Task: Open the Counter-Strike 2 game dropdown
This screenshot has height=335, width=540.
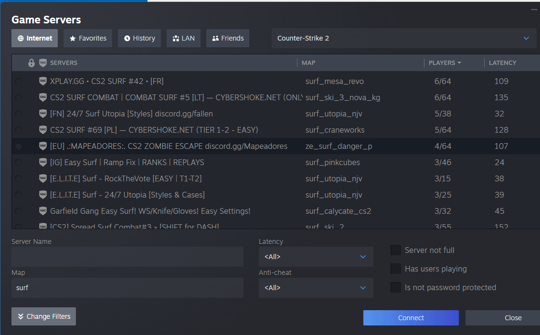Action: [403, 38]
